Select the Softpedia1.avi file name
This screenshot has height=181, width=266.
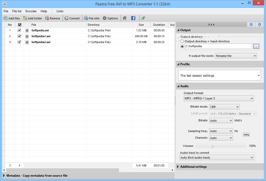coord(41,36)
